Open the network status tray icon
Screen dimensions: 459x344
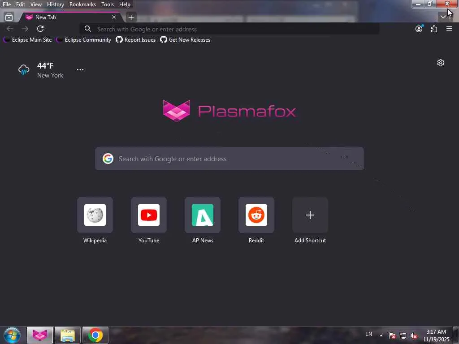click(x=403, y=335)
